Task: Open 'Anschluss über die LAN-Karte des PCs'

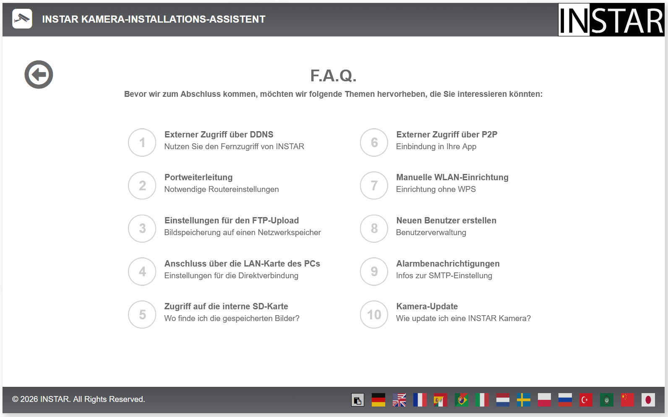Action: pyautogui.click(x=242, y=264)
